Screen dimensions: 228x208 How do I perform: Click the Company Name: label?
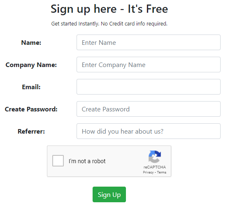[x=31, y=65]
